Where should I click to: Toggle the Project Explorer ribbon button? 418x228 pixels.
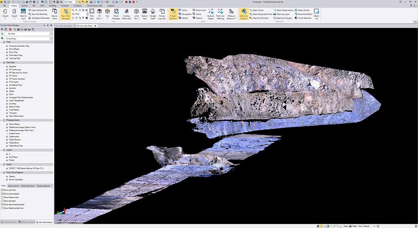coord(173,14)
